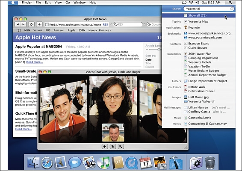Open System Preferences folder in Dock
The height and width of the screenshot is (171, 242).
point(196,163)
